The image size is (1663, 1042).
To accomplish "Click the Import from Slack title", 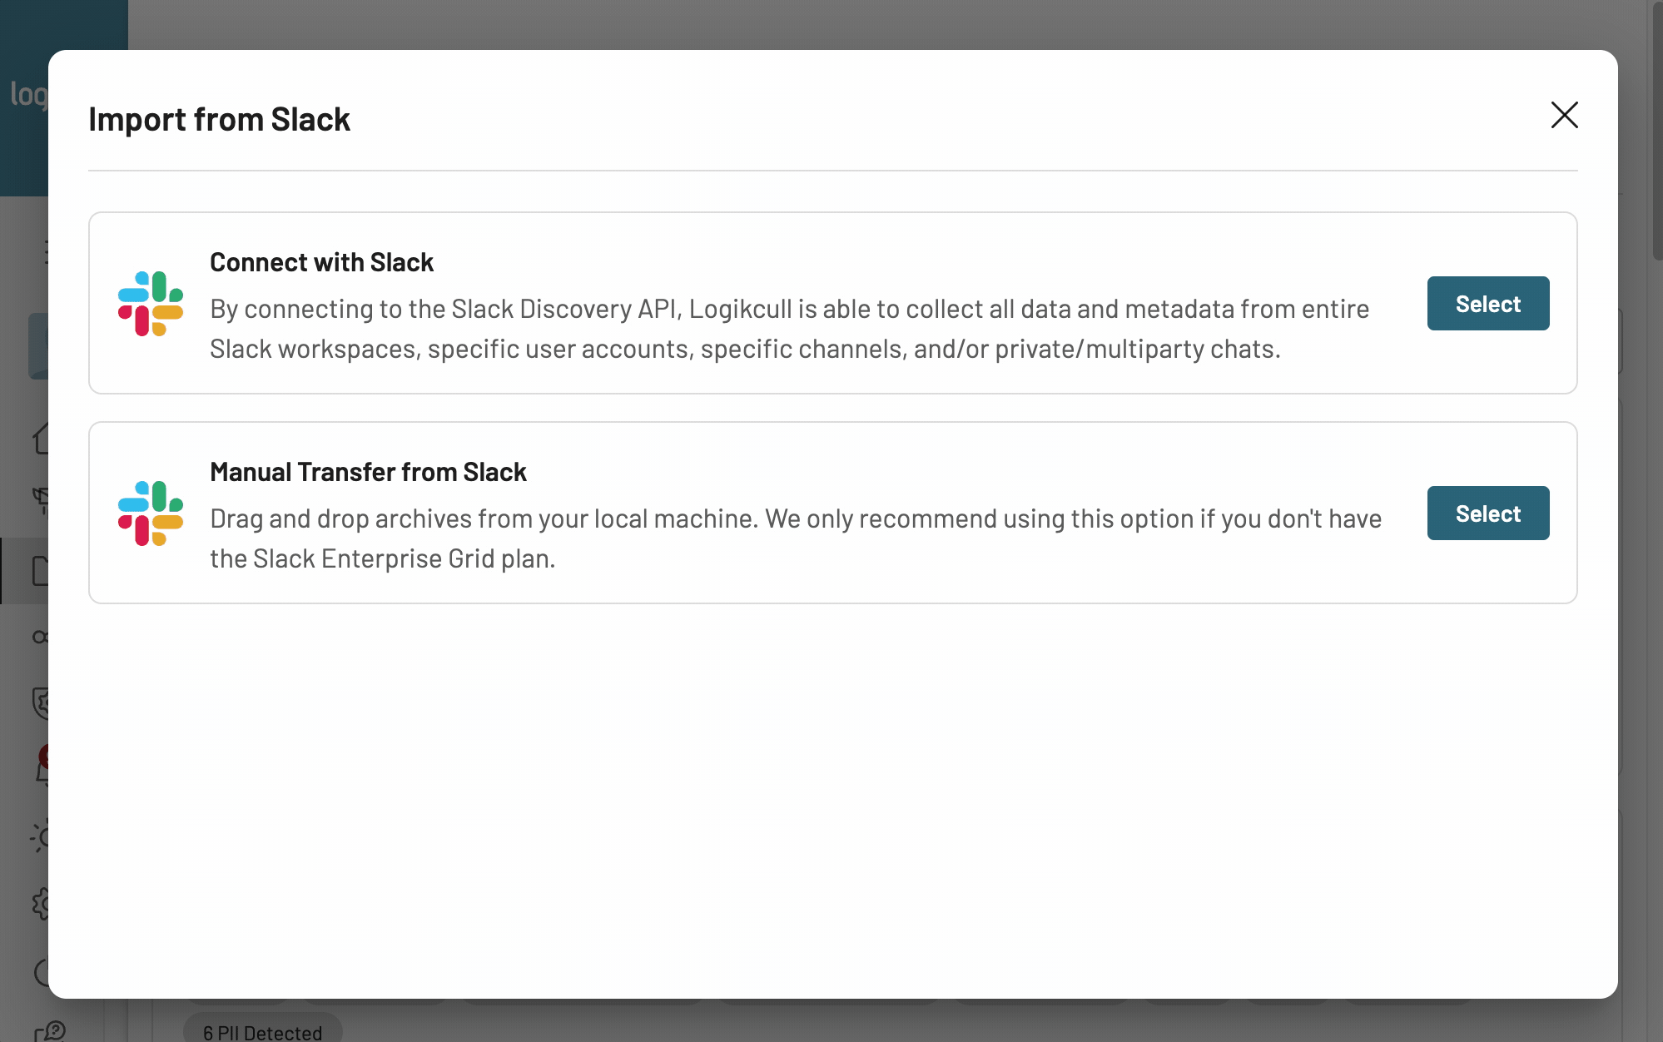I will pos(219,119).
